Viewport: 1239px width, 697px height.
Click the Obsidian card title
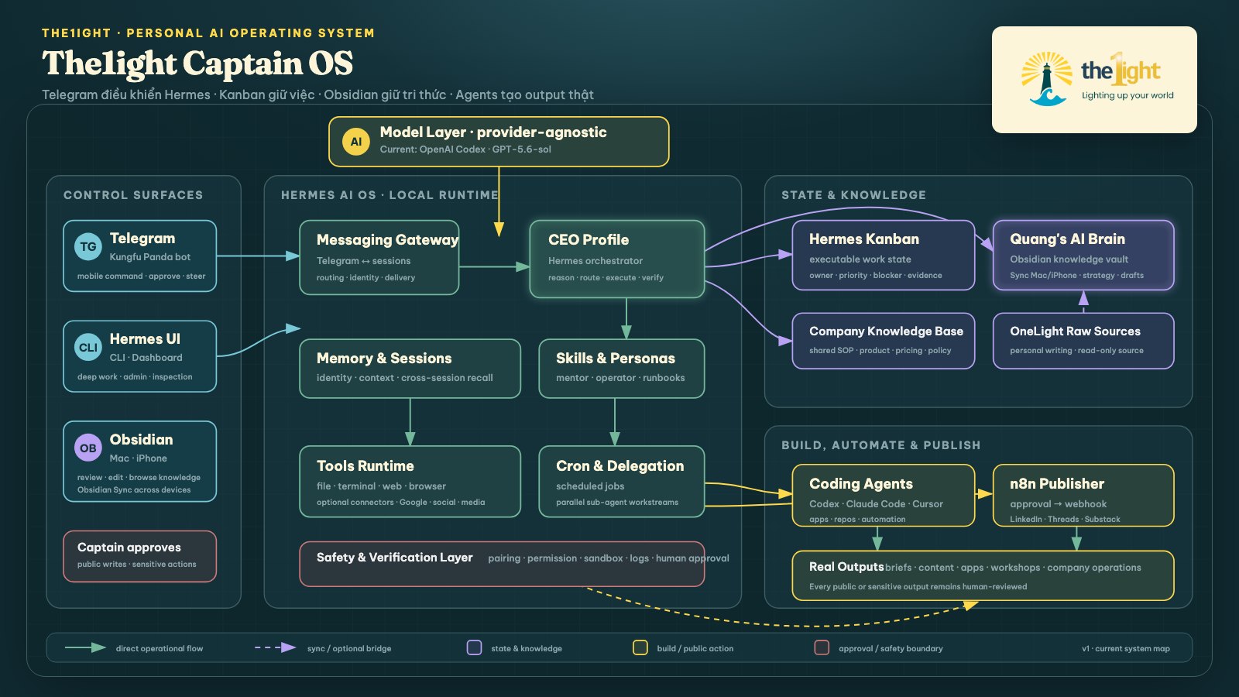[141, 440]
